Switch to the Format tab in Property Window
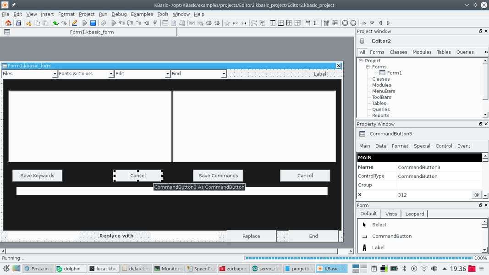Screen dimensions: 489x275 pos(400,146)
